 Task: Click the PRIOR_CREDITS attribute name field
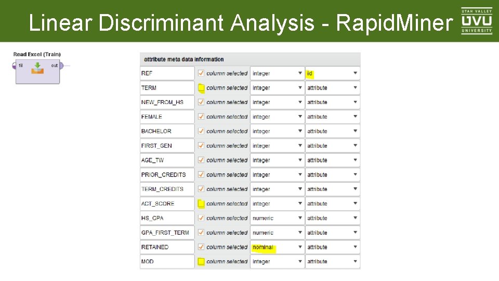[167, 175]
